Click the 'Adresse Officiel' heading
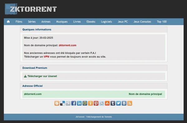 (32, 86)
